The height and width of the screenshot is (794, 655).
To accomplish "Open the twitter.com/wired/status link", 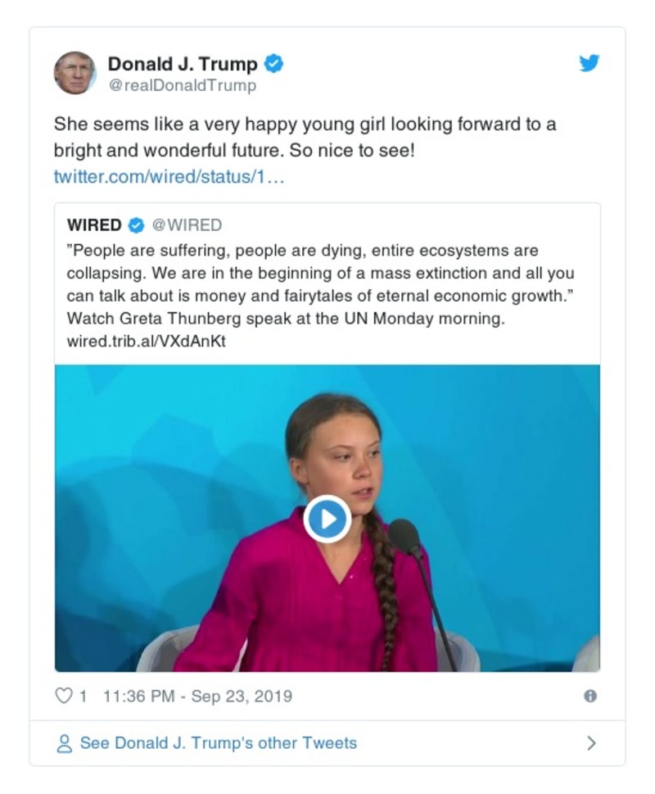I will 169,177.
